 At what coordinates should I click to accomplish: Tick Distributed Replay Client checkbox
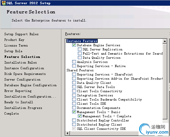(x=74, y=124)
